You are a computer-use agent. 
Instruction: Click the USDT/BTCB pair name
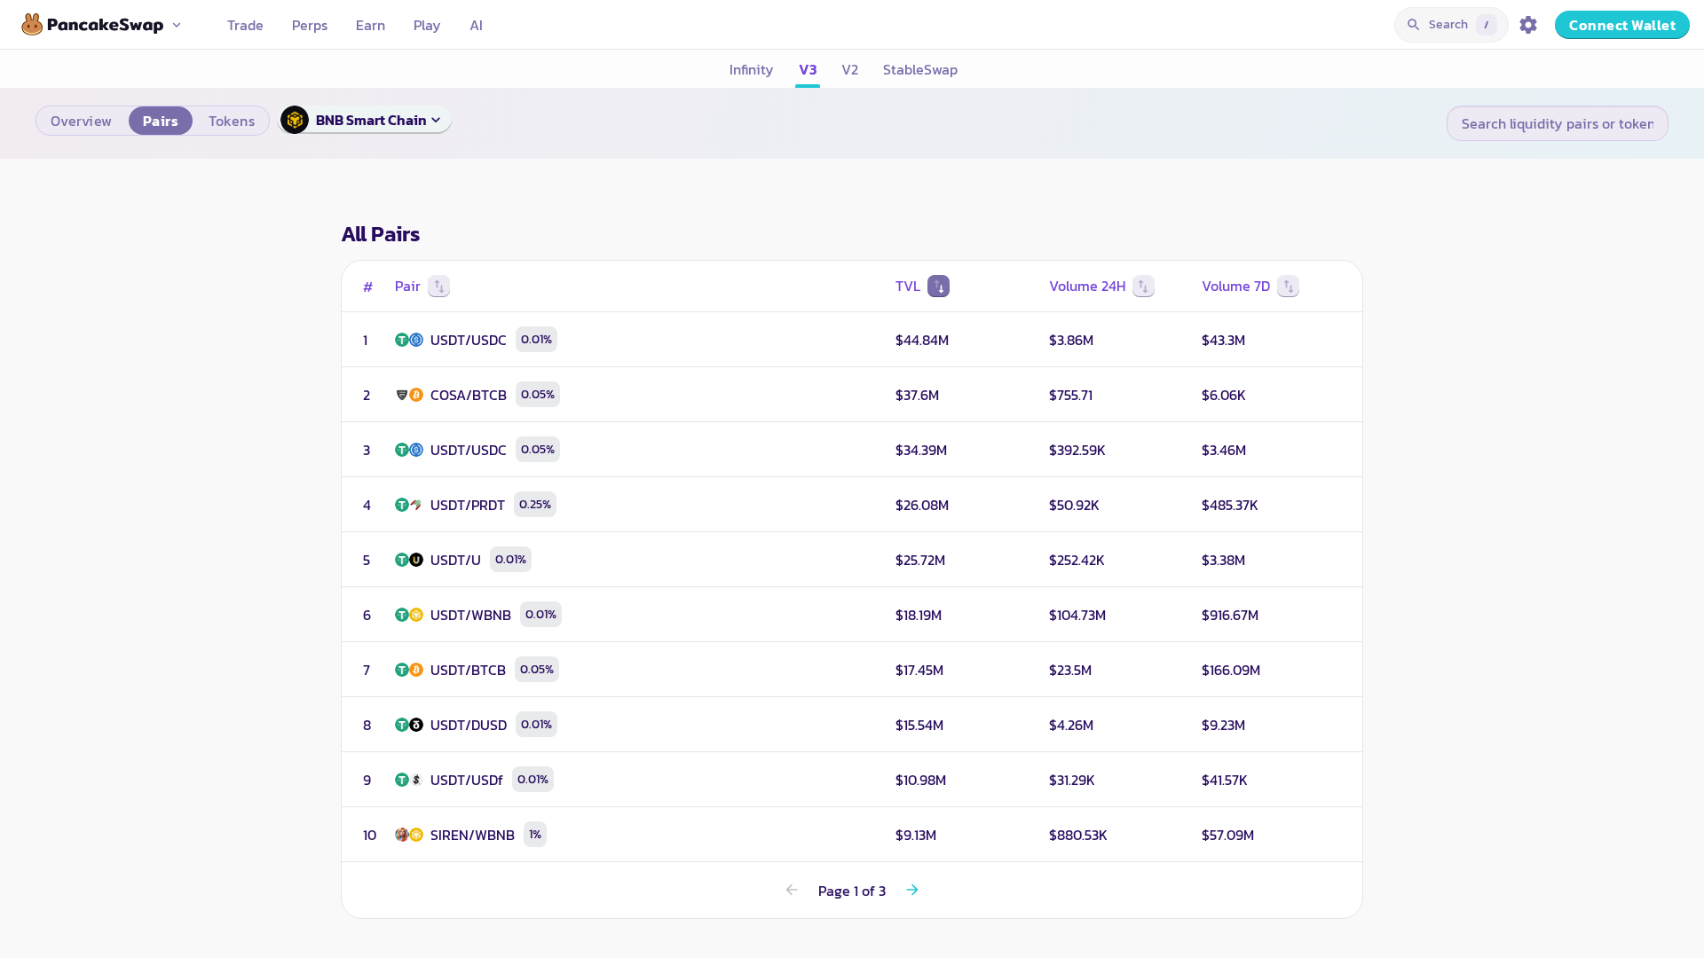click(468, 670)
